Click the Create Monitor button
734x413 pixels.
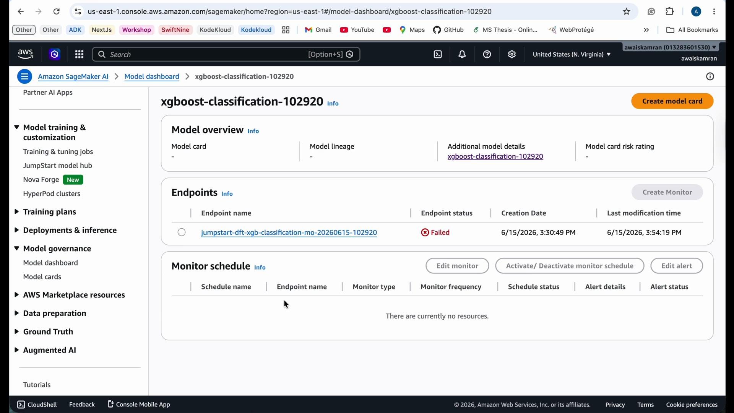(x=667, y=192)
